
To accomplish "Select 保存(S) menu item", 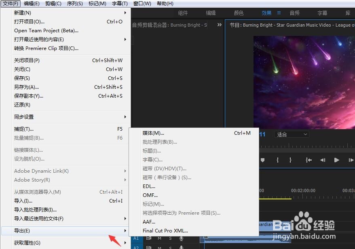I will (66, 78).
